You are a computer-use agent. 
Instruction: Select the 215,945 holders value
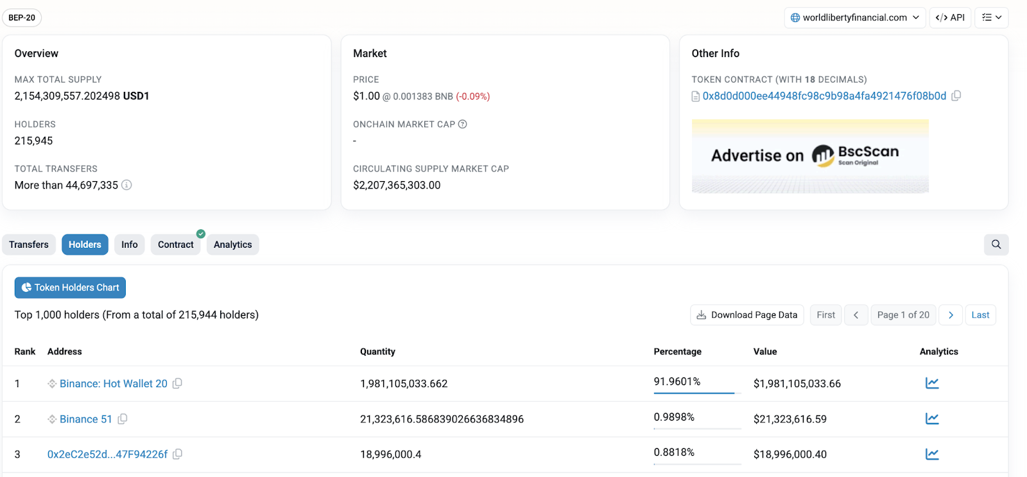point(34,141)
